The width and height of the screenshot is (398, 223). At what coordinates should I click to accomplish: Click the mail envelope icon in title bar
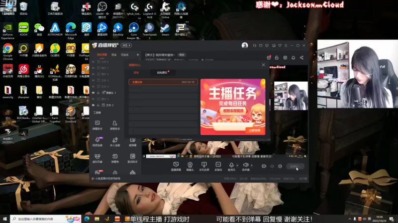coord(261,46)
